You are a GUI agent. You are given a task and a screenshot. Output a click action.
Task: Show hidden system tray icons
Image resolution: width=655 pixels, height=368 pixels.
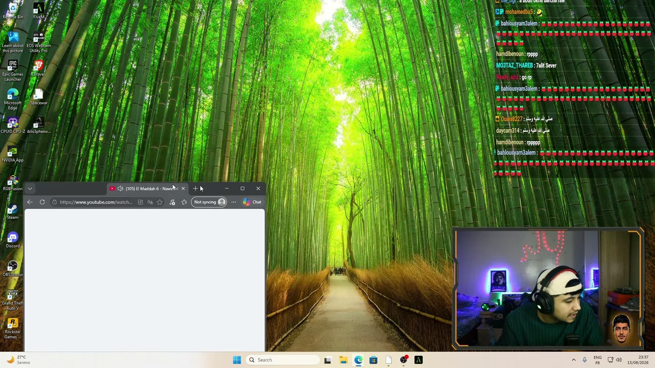[x=574, y=360]
